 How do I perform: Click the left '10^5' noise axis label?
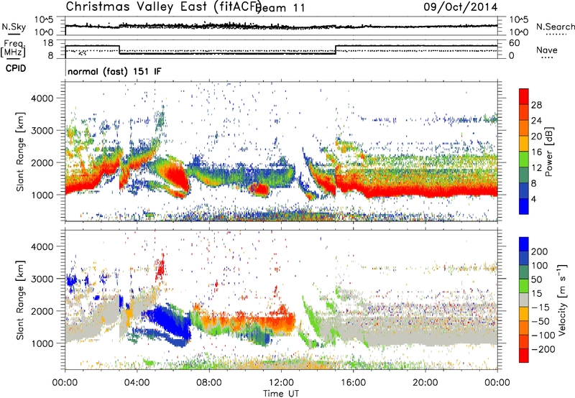(x=44, y=20)
